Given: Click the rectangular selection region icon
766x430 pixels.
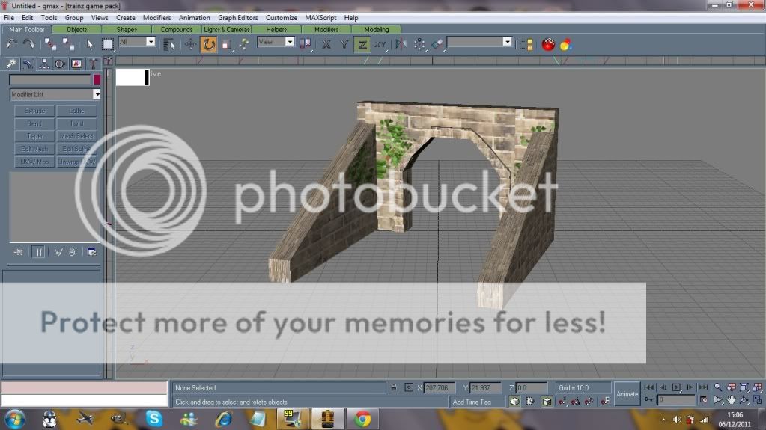Looking at the screenshot, I should coord(107,44).
